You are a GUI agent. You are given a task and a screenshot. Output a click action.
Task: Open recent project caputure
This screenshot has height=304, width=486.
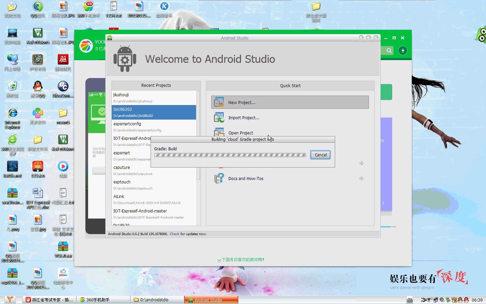pos(154,170)
